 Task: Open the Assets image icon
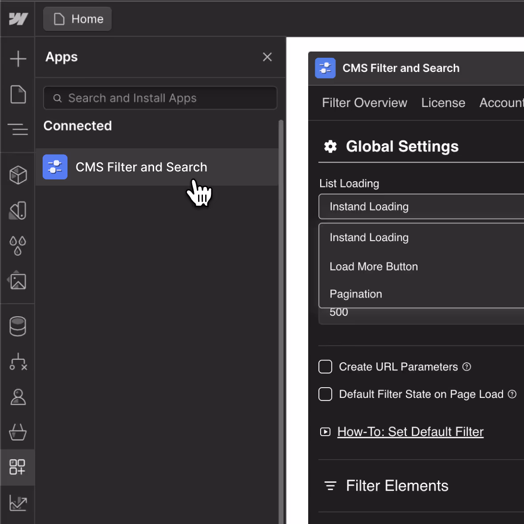tap(17, 280)
